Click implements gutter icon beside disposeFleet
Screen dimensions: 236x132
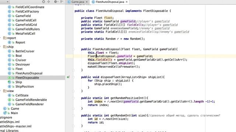(68, 77)
